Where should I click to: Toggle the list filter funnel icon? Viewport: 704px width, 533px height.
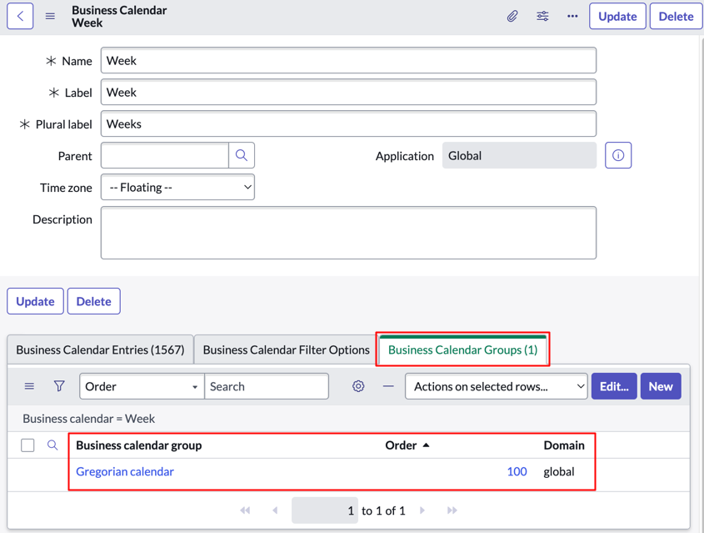point(59,386)
